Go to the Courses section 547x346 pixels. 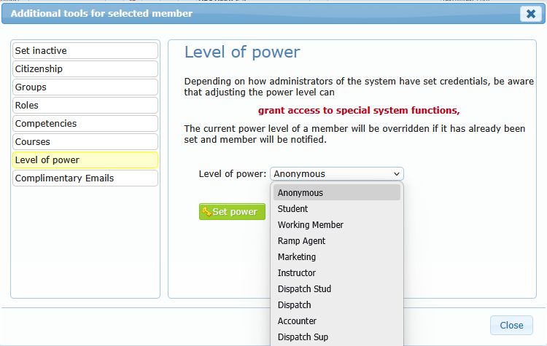[85, 142]
